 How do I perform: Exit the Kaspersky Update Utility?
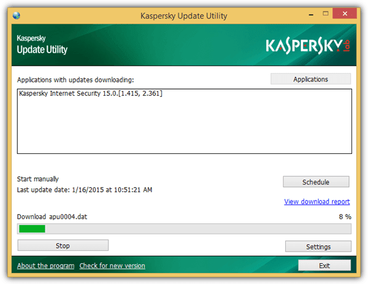click(x=324, y=266)
